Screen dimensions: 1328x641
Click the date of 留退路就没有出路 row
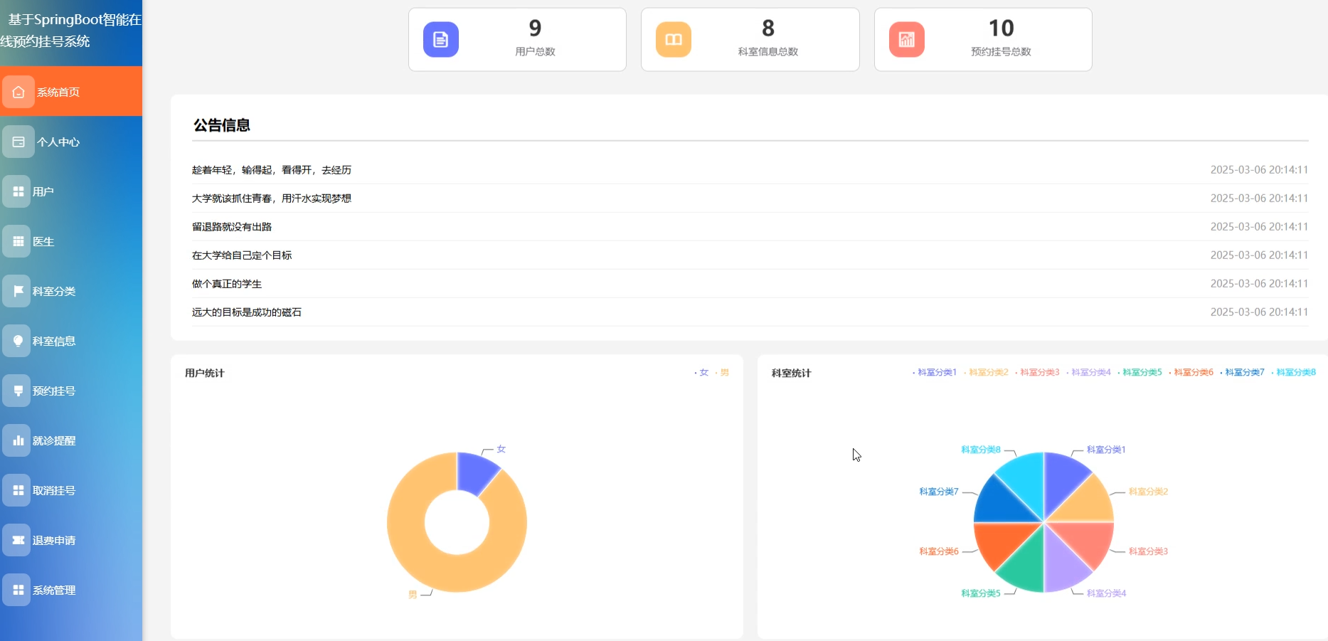tap(1259, 227)
